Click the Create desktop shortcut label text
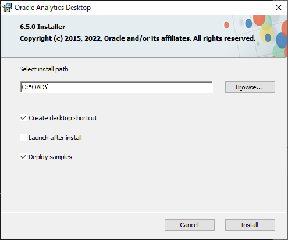Image resolution: width=288 pixels, height=240 pixels. [x=63, y=118]
